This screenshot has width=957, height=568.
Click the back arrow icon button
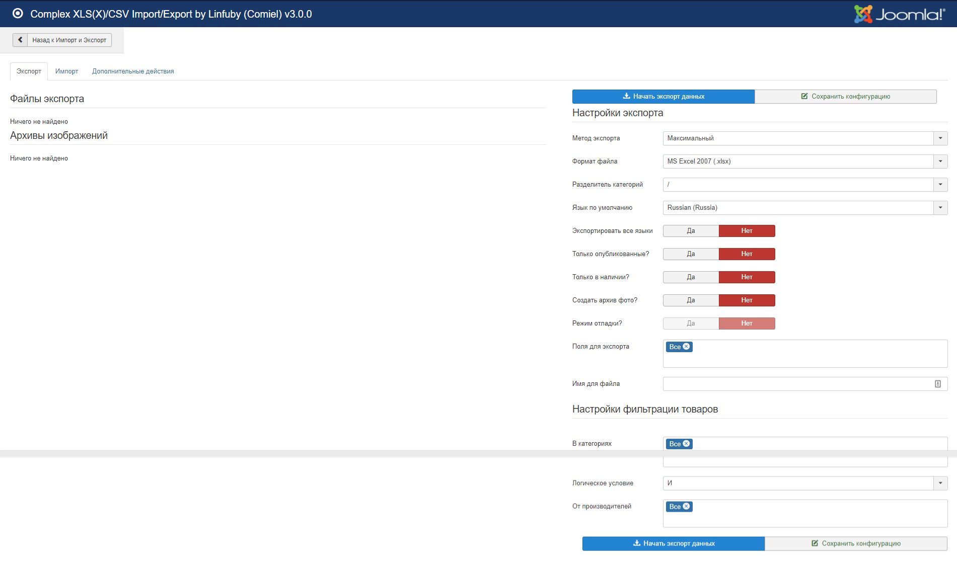pyautogui.click(x=20, y=40)
